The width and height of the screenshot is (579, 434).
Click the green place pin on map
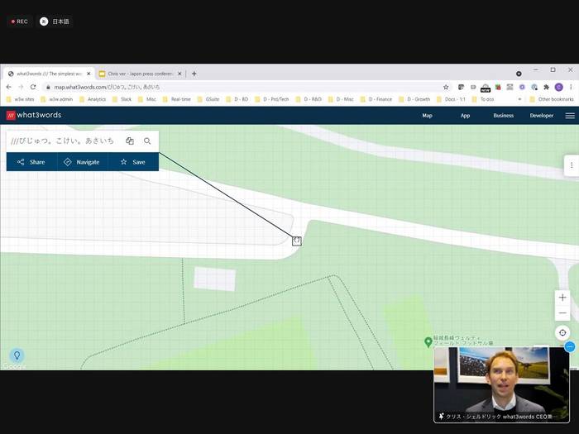[x=428, y=342]
